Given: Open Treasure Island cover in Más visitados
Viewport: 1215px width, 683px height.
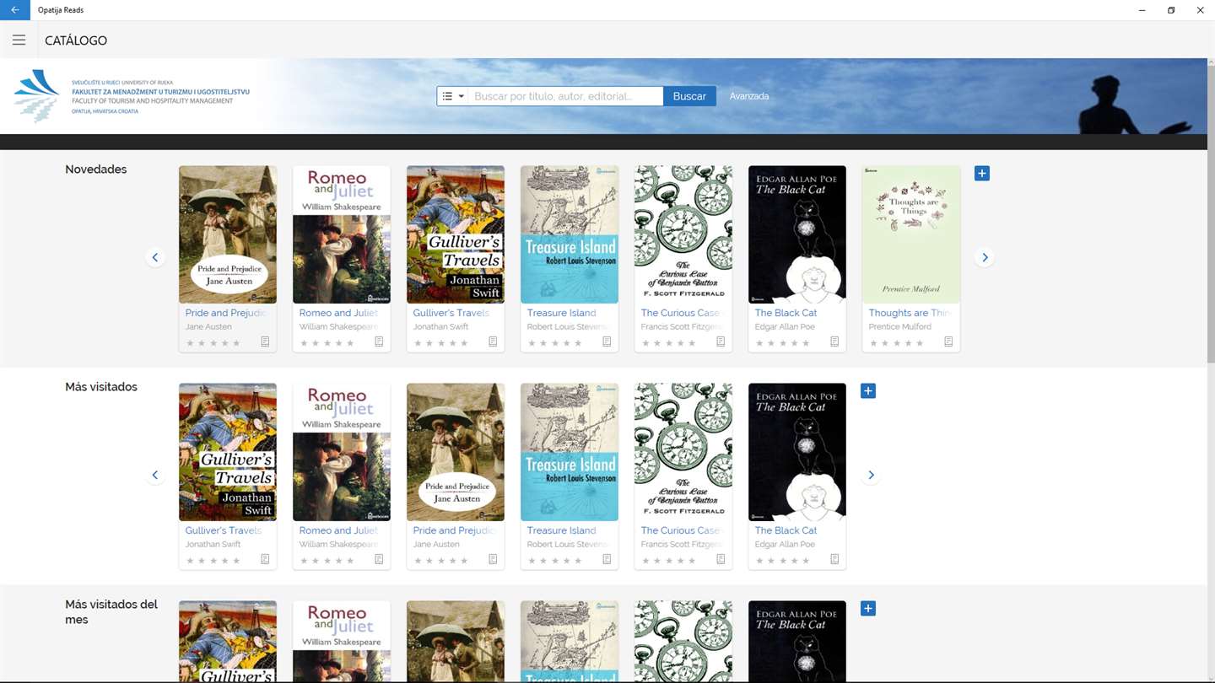Looking at the screenshot, I should tap(570, 452).
